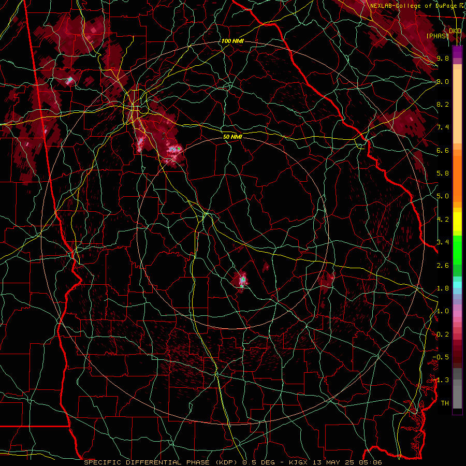
Task: Click the 9.8 value on the legend
Action: click(x=443, y=58)
